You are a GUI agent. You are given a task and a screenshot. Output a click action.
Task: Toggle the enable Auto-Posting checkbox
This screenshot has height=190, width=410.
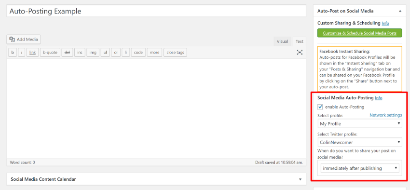320,107
